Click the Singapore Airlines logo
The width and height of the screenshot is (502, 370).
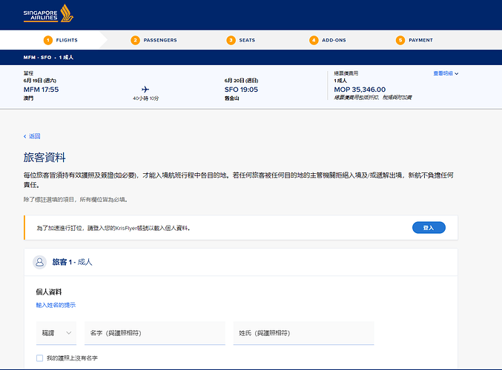pyautogui.click(x=48, y=13)
